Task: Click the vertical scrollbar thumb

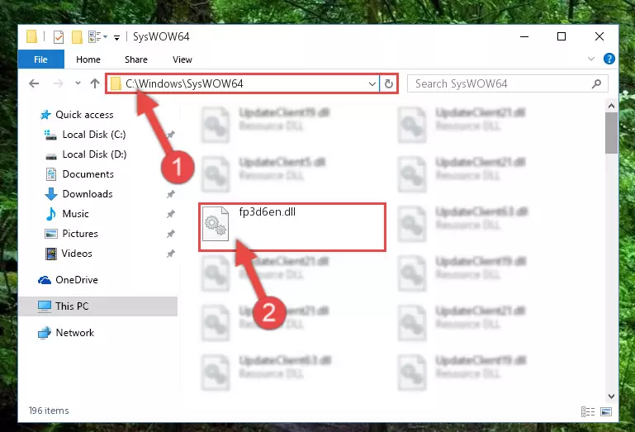Action: click(x=611, y=133)
